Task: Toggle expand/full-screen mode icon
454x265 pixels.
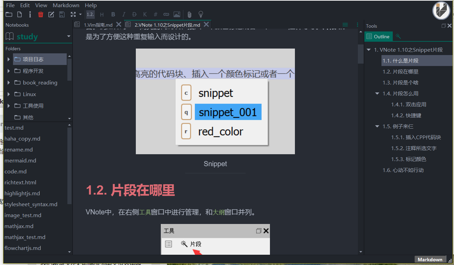Action: [x=73, y=14]
